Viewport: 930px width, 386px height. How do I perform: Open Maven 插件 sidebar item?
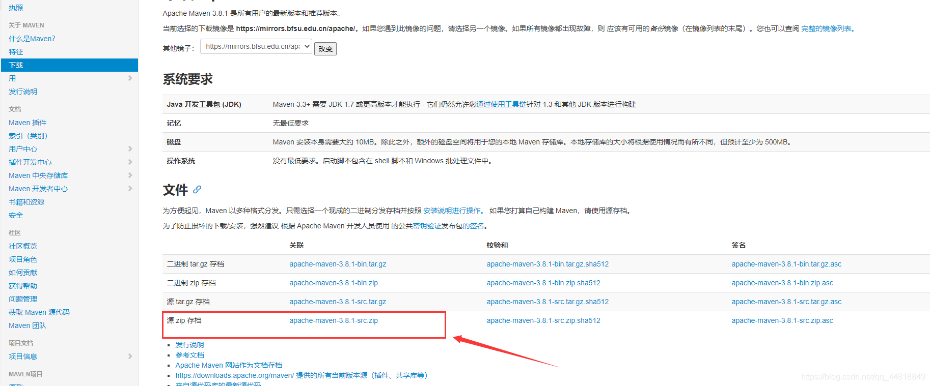(28, 123)
